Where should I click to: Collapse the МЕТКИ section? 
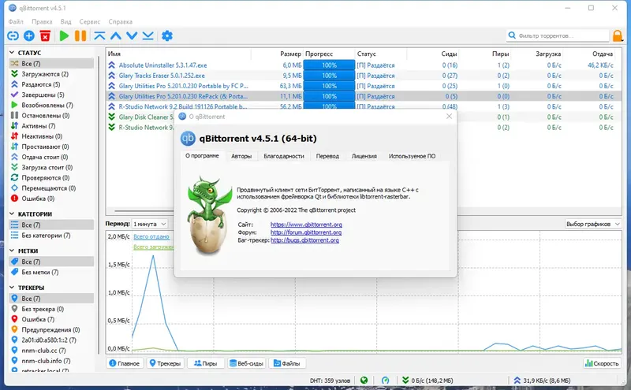coord(12,251)
